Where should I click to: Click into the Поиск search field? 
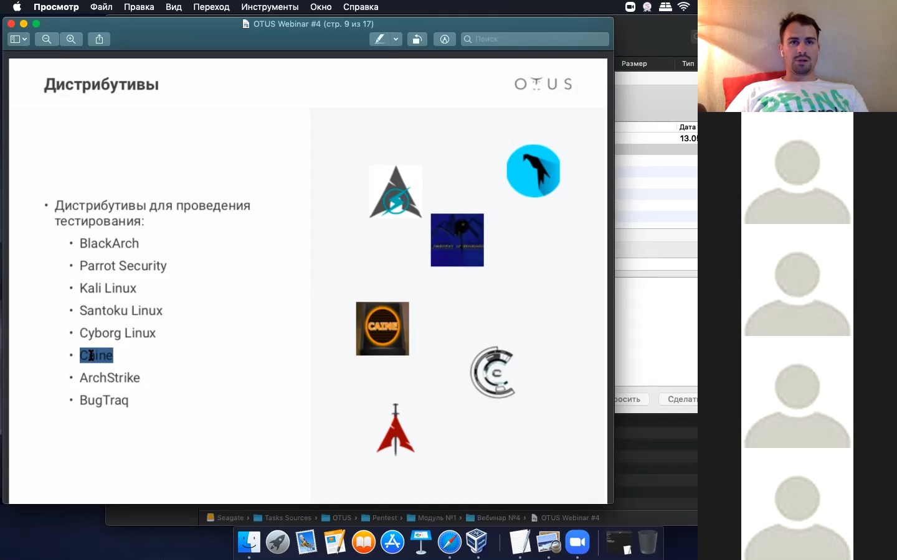[x=535, y=39]
